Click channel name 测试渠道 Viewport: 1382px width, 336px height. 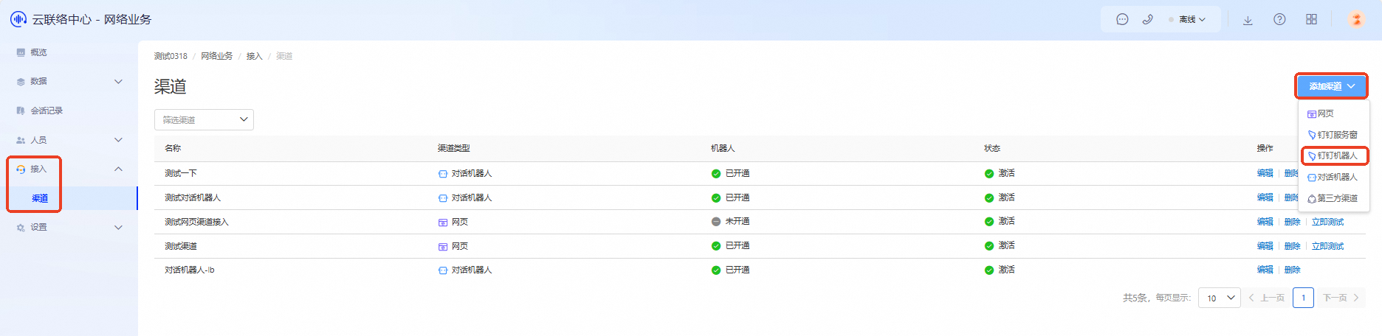pyautogui.click(x=181, y=246)
